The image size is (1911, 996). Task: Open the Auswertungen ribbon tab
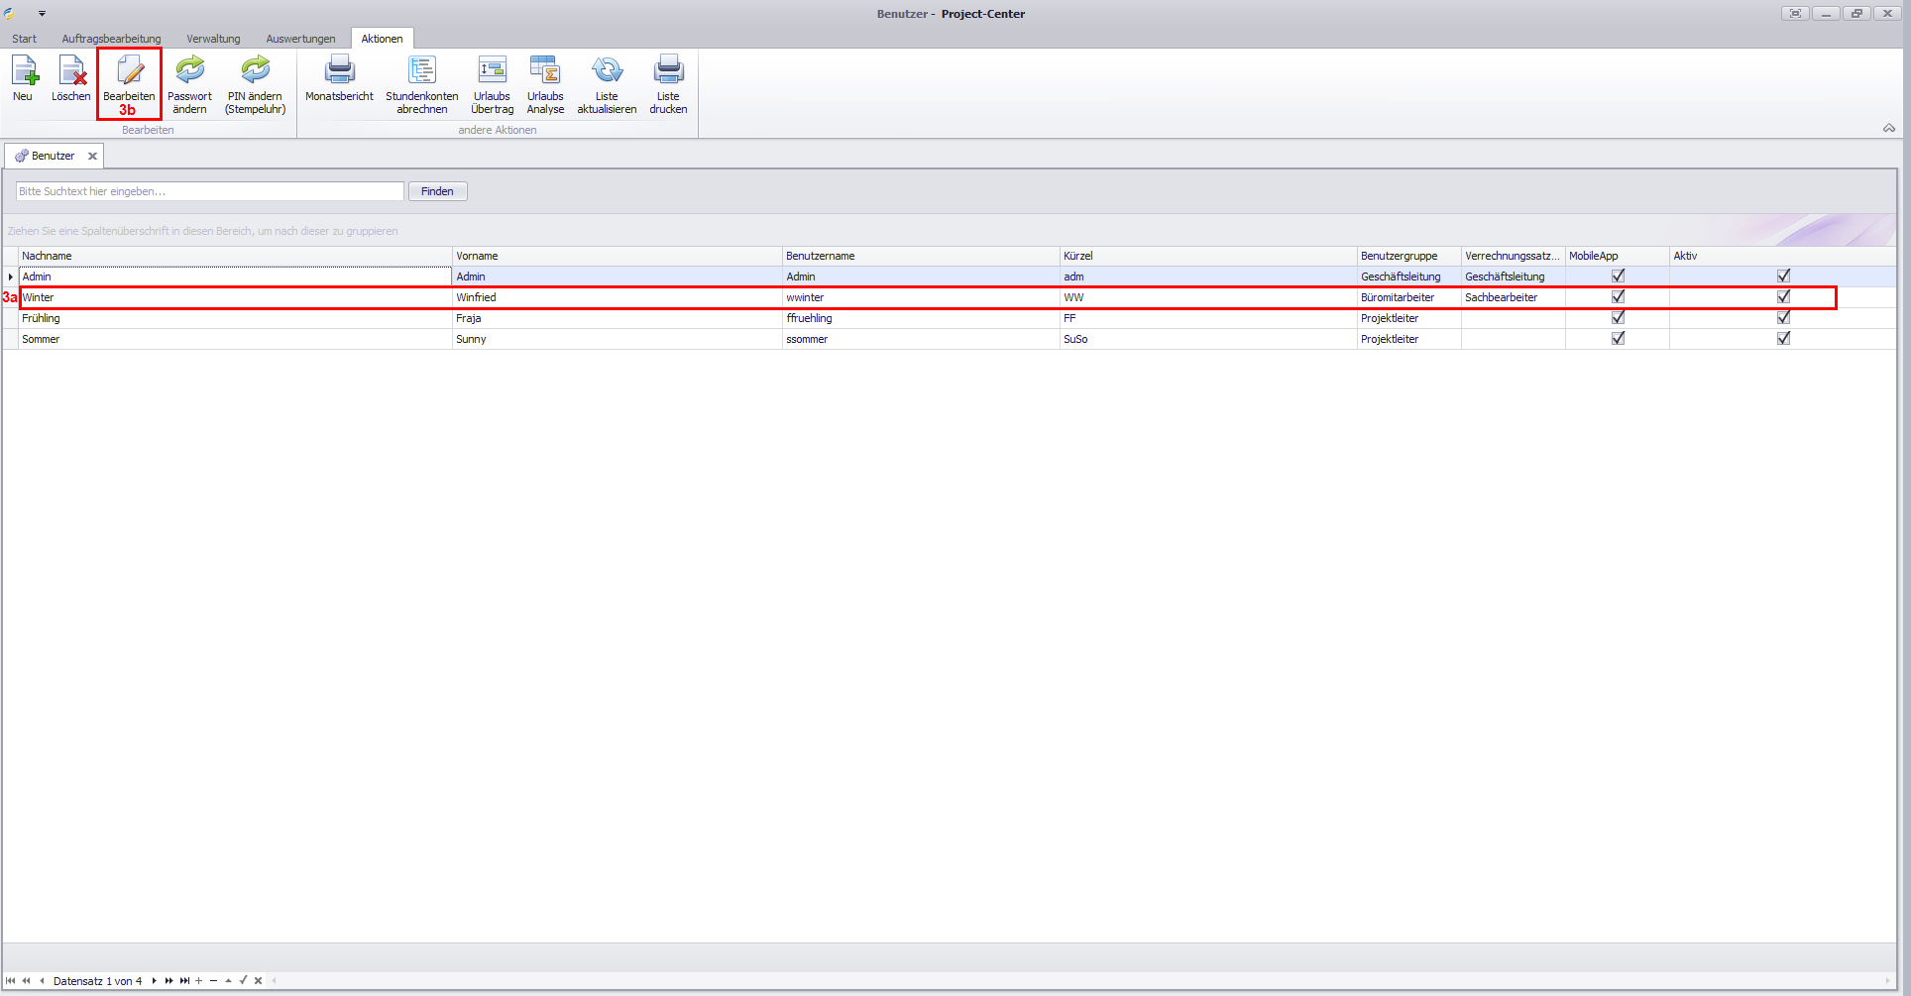(x=300, y=39)
